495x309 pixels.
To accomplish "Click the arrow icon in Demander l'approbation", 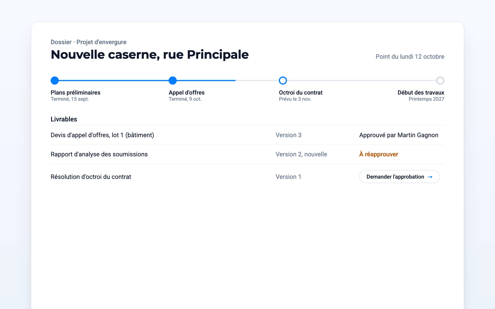I will tap(430, 177).
